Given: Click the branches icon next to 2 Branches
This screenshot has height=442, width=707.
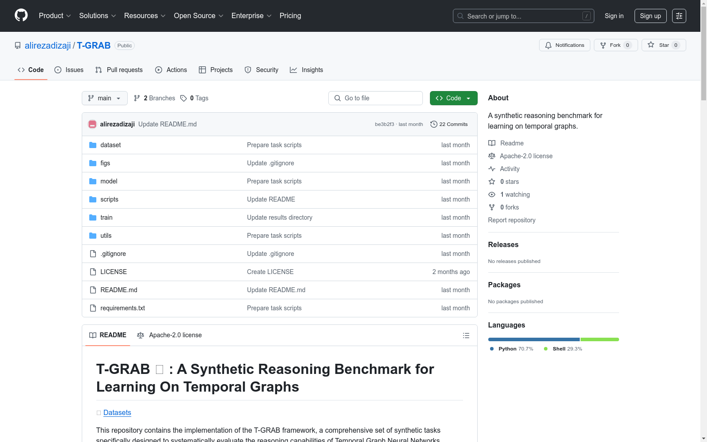Looking at the screenshot, I should pos(137,98).
